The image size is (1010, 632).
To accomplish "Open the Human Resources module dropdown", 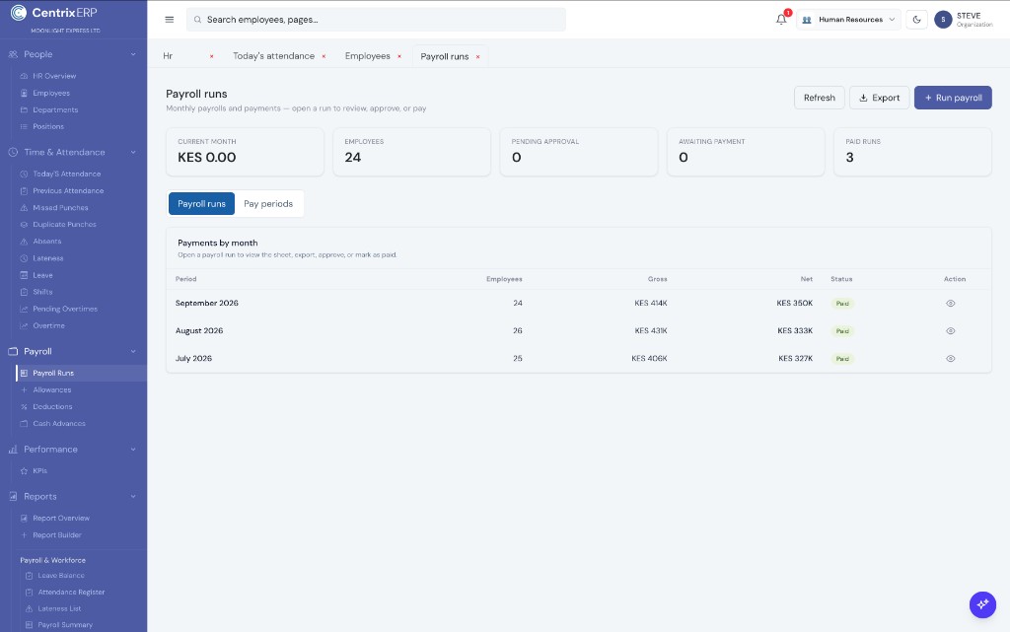I will [x=848, y=20].
